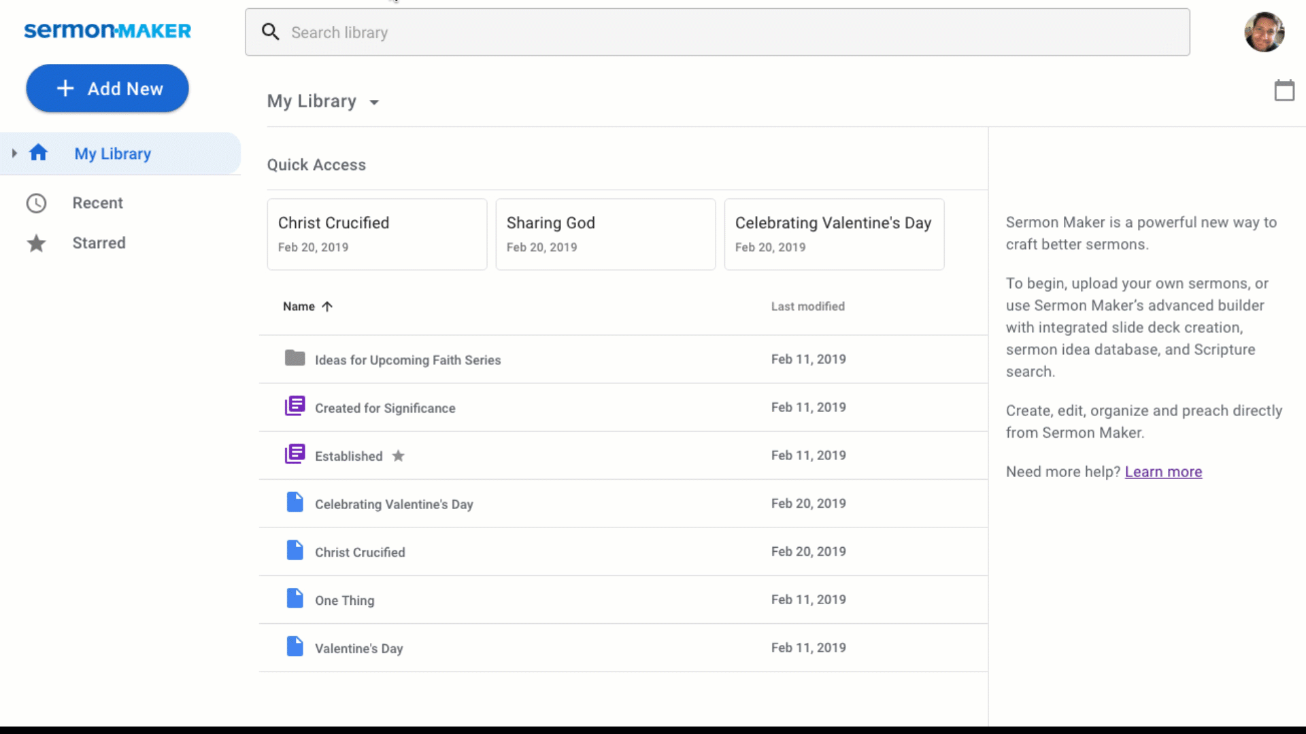Click the search magnifier icon
The width and height of the screenshot is (1306, 734).
270,32
